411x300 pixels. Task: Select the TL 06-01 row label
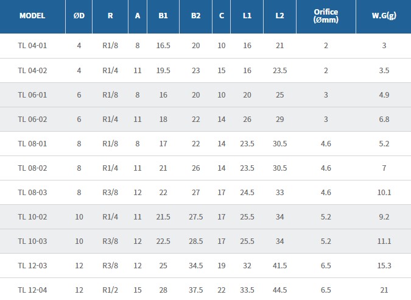click(x=32, y=95)
